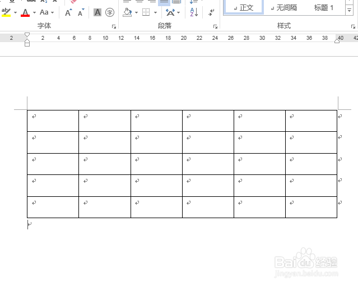Click the table borders icon
Viewport: 358px width, 286px height.
point(146,12)
